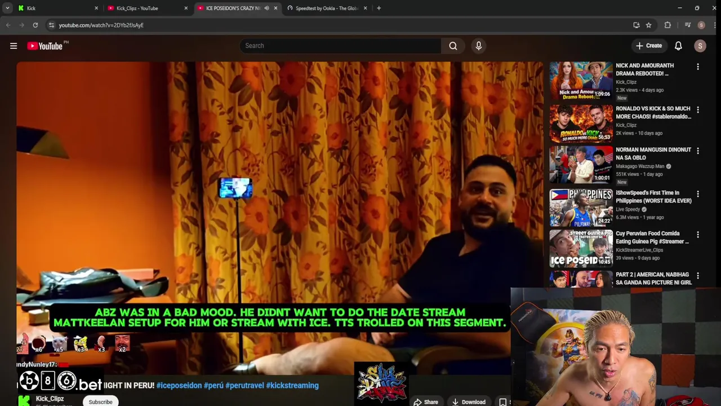Reload the YouTube page

pos(35,25)
